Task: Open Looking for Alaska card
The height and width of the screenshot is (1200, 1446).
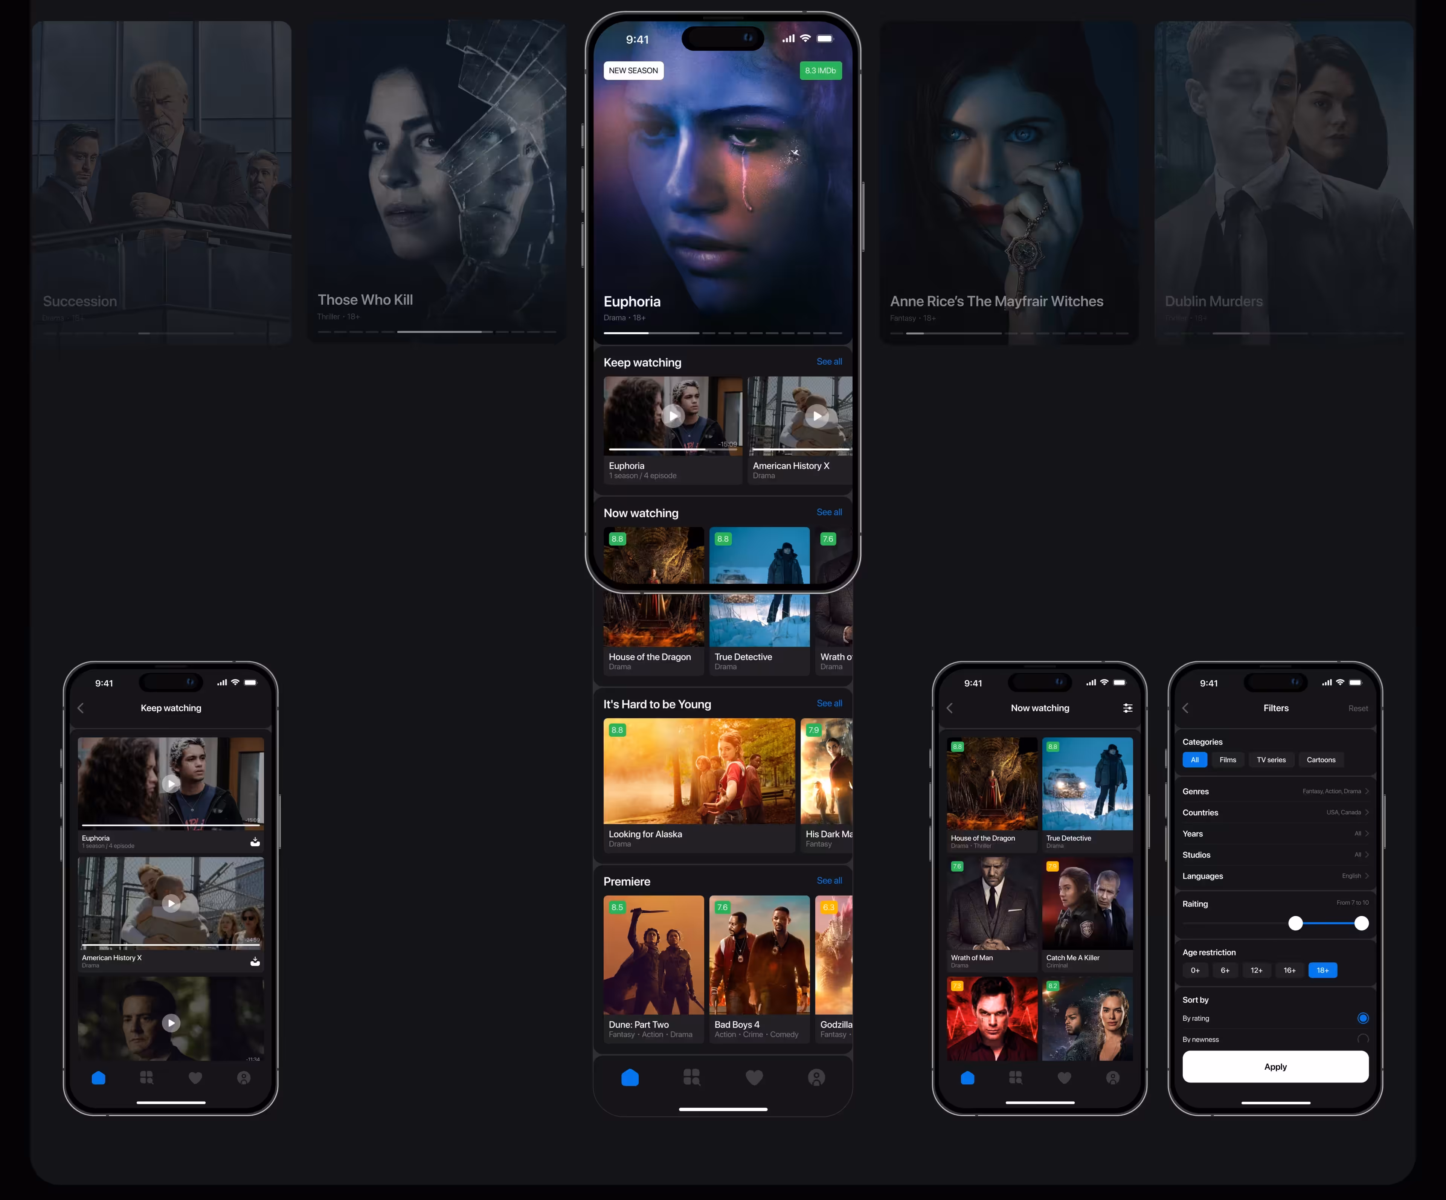Action: point(699,785)
